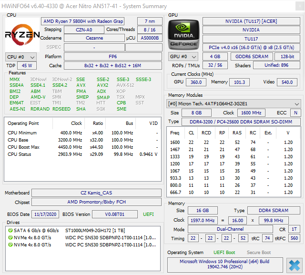This screenshot has height=275, width=305.
Task: Open the CPU #0 selector dropdown
Action: point(21,57)
